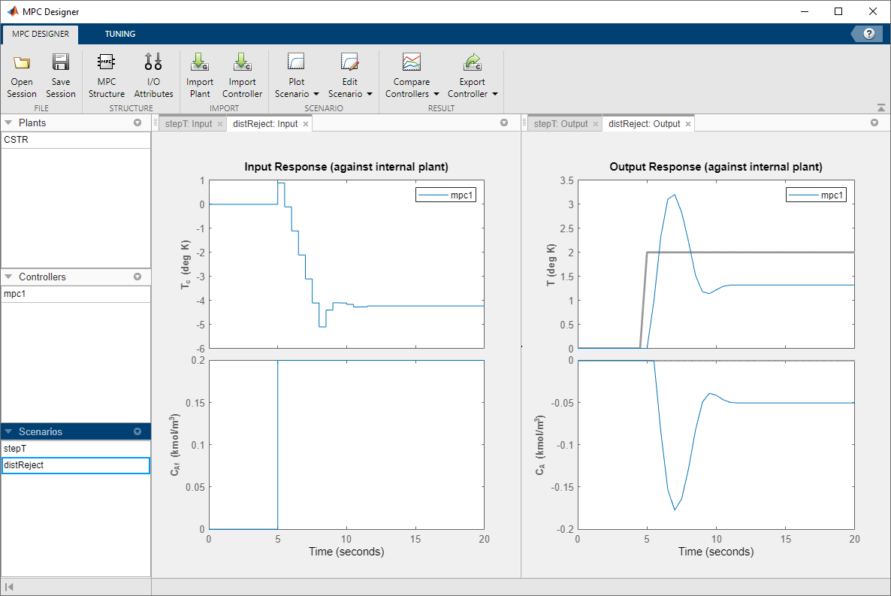Viewport: 891px width, 596px height.
Task: Collapse the ribbon with the minimize arrow
Action: point(881,106)
